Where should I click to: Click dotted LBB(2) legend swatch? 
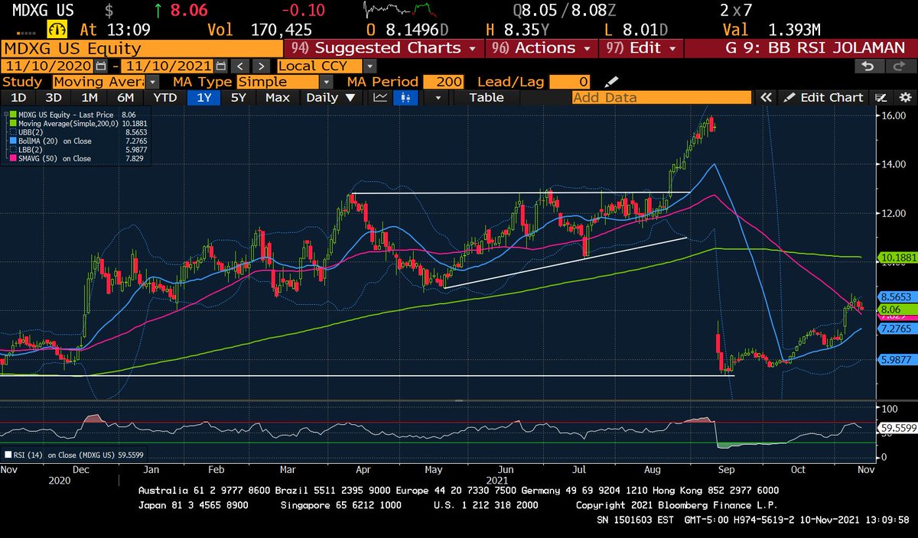[12, 150]
